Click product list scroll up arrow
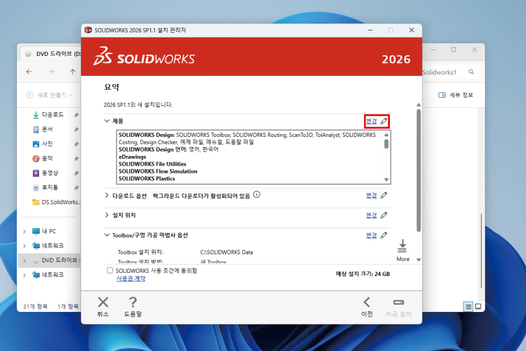Screen dimensions: 526x351 (x=387, y=135)
